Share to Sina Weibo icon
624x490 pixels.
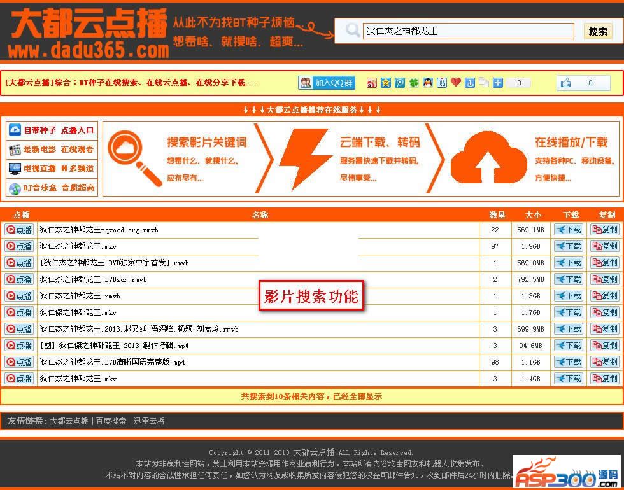(372, 83)
